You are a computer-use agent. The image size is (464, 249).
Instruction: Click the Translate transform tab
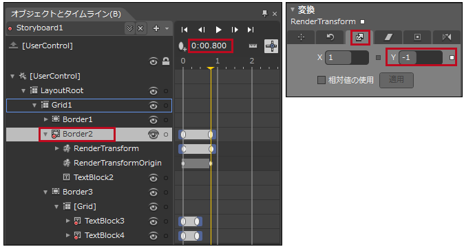[x=301, y=37]
